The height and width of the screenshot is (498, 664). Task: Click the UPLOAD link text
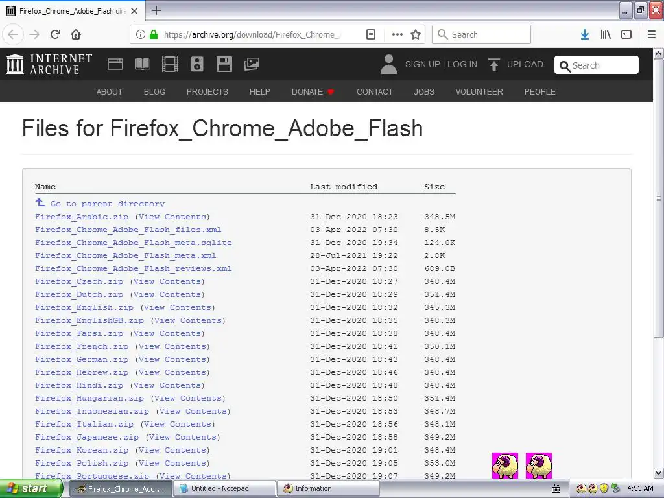click(x=525, y=64)
